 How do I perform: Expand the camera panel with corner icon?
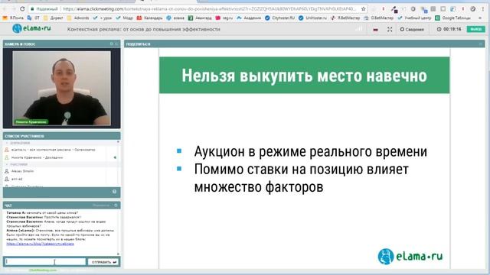pyautogui.click(x=116, y=44)
